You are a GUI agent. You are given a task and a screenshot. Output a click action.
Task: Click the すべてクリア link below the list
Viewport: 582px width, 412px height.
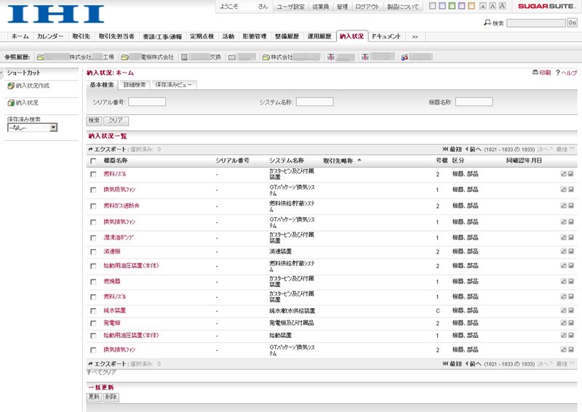click(101, 372)
